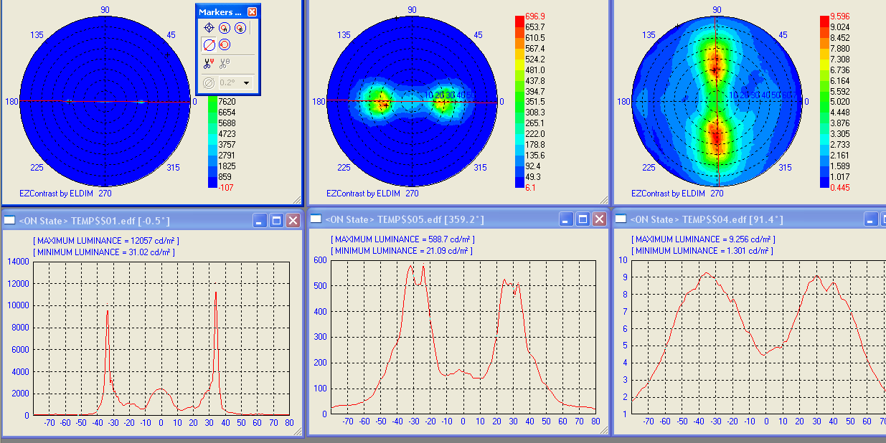
Task: Select the red circular ring marker tool
Action: click(225, 44)
